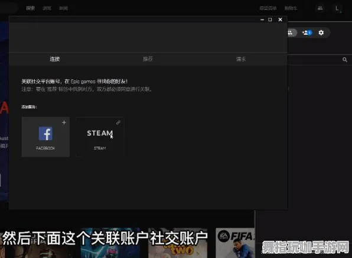Click the chain link icon on Steam card
Image resolution: width=352 pixels, height=258 pixels.
point(118,122)
